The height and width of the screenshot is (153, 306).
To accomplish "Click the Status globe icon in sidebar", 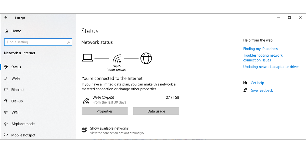I will click(6, 67).
